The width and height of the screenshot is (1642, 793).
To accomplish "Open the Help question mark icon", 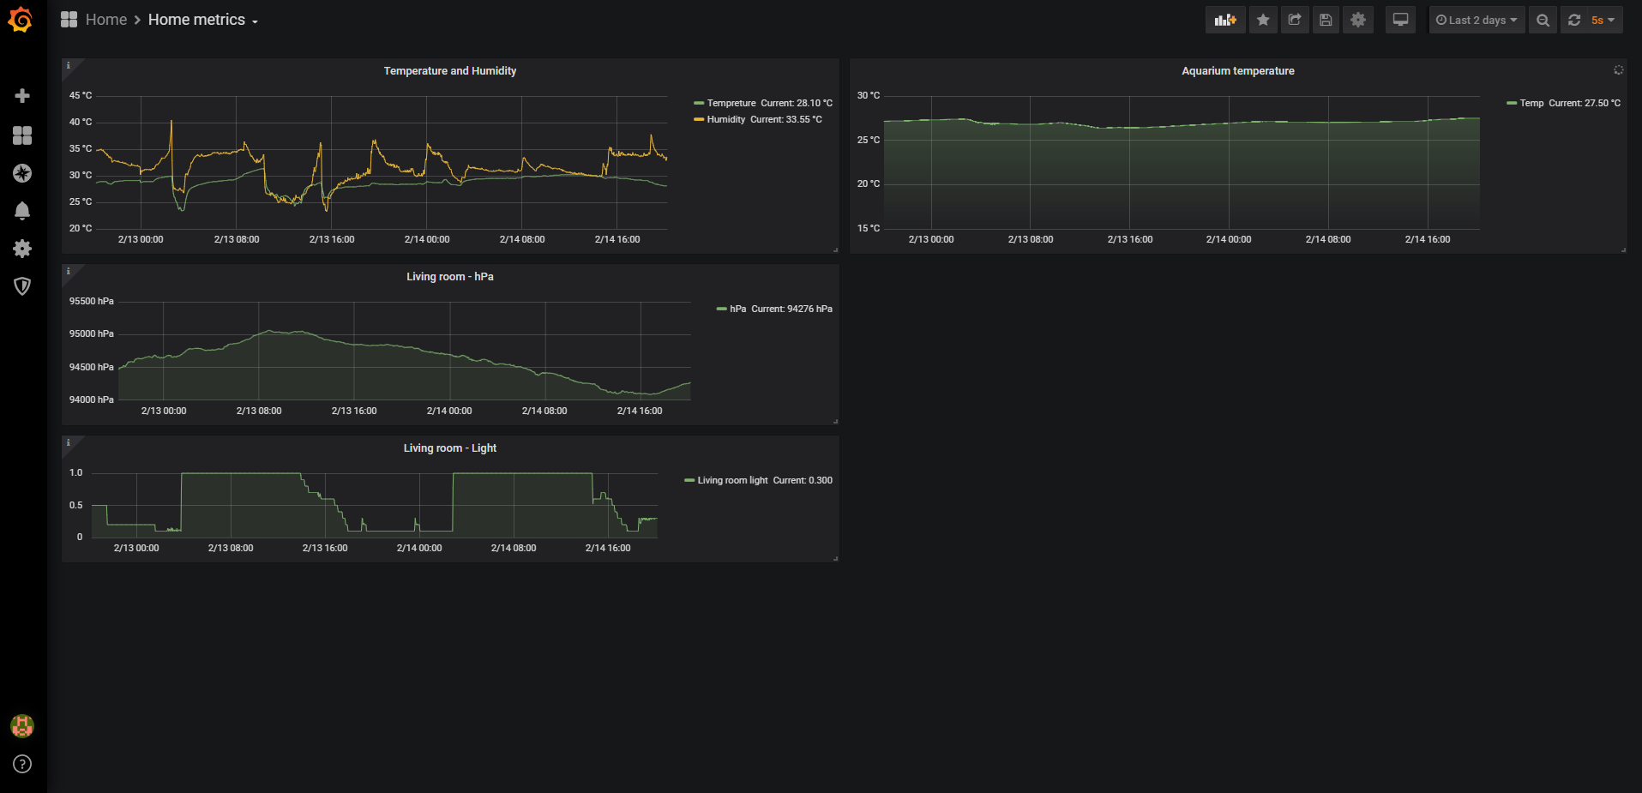I will coord(22,764).
